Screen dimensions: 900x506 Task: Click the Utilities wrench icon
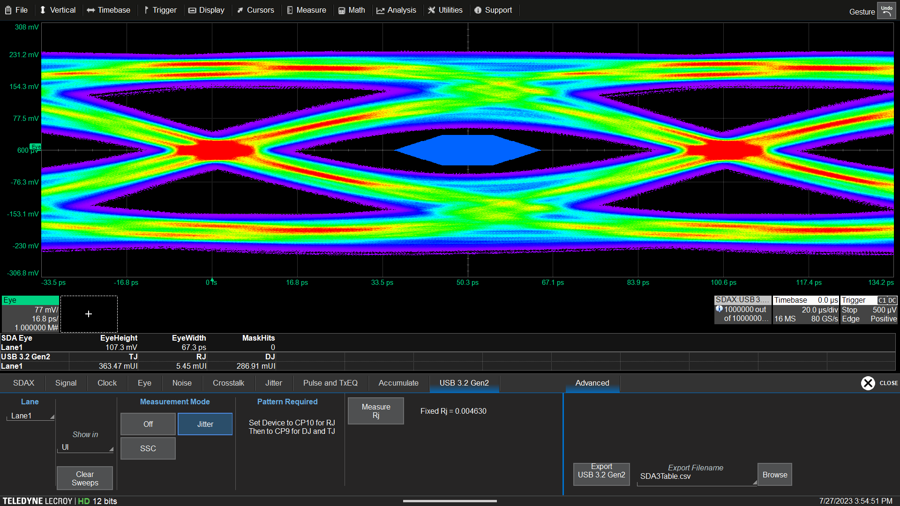pyautogui.click(x=431, y=10)
